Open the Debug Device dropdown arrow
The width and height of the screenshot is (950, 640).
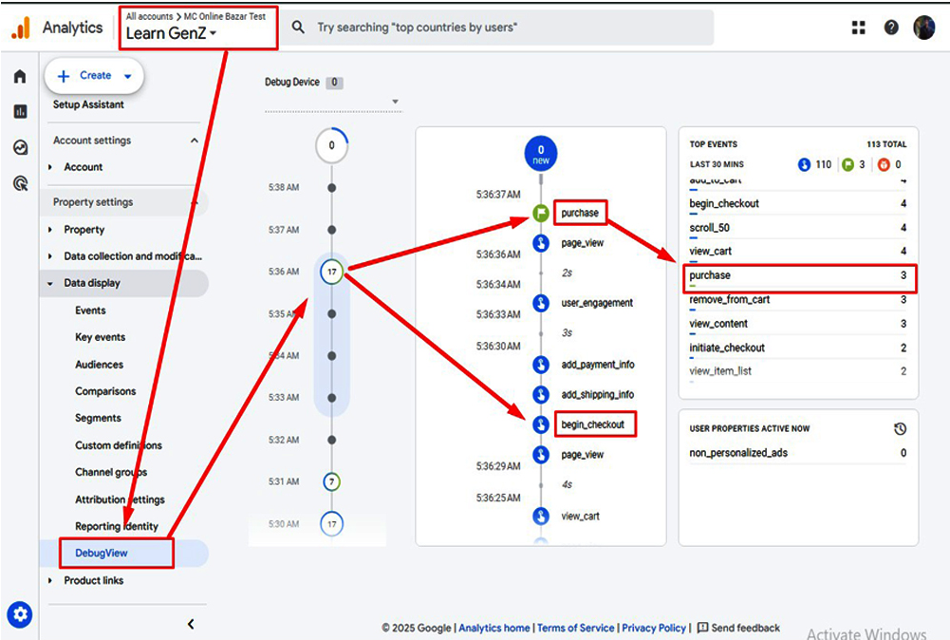coord(395,102)
